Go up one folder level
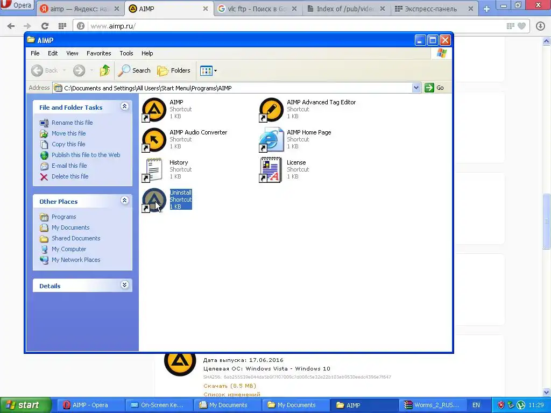This screenshot has height=413, width=551. click(105, 70)
